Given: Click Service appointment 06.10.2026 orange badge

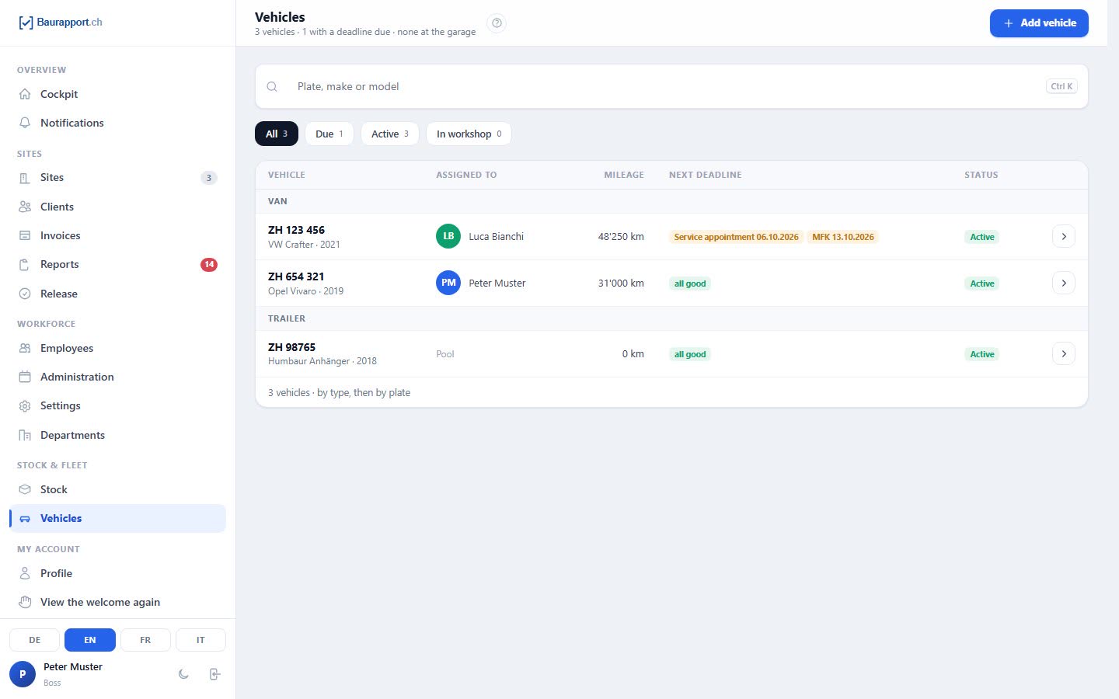Looking at the screenshot, I should [736, 237].
